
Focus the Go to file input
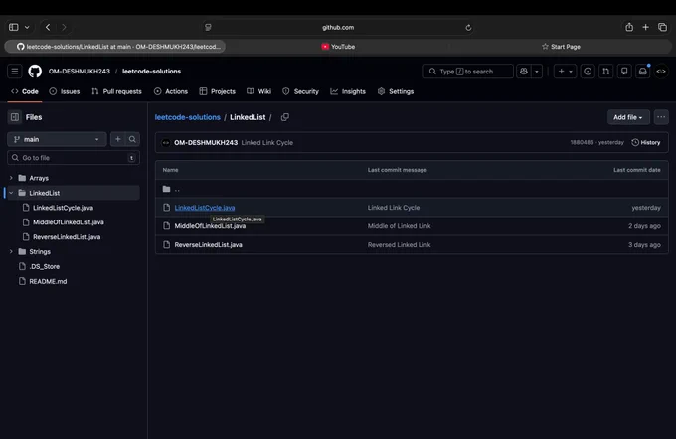pyautogui.click(x=74, y=158)
